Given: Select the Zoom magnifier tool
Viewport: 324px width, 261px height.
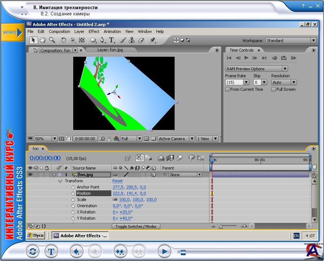Looking at the screenshot, I should tap(52, 40).
